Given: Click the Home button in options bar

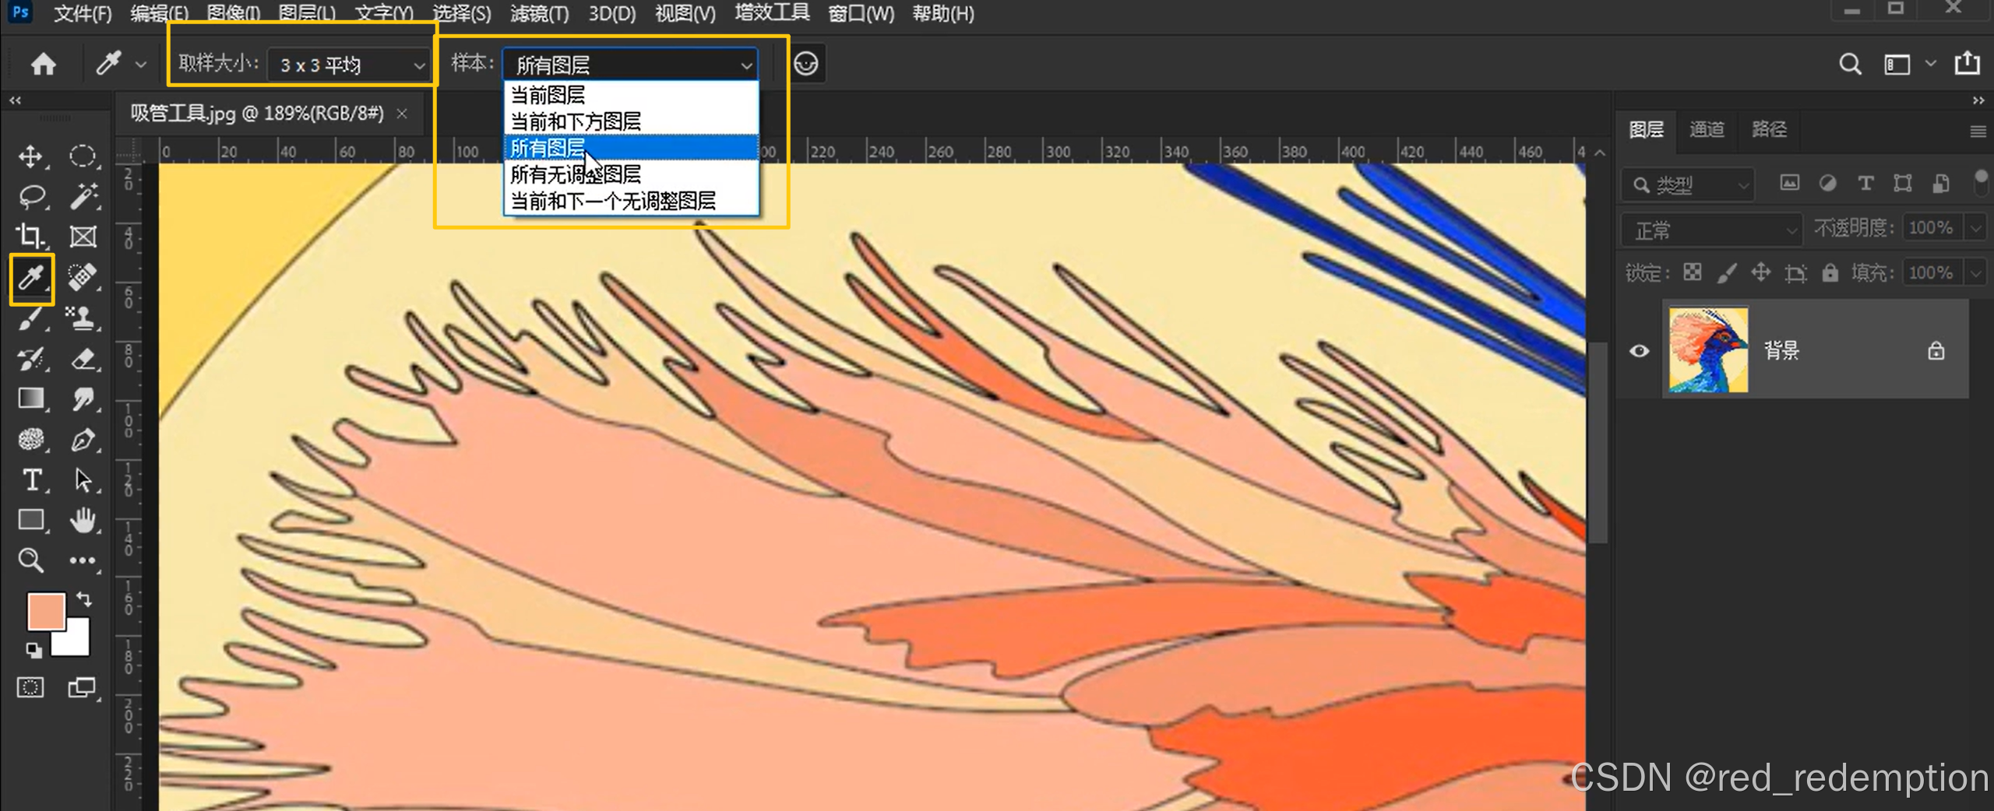Looking at the screenshot, I should click(x=44, y=64).
